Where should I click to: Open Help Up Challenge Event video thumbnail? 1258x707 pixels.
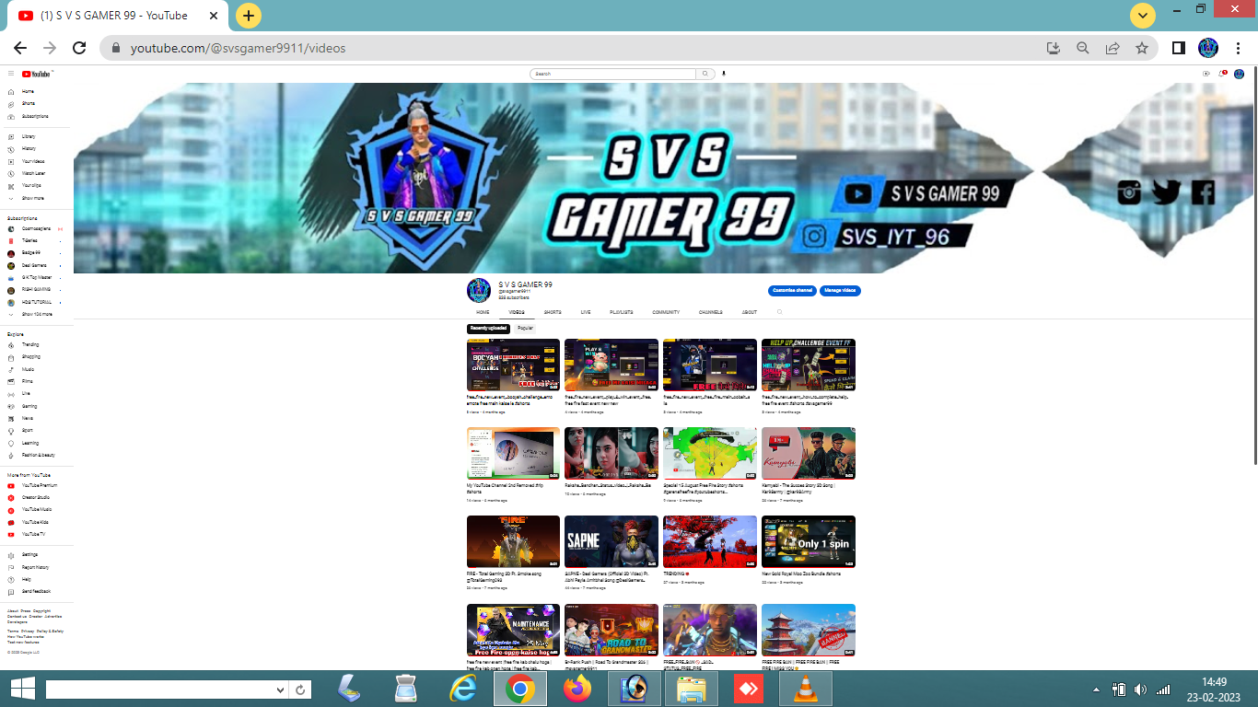pyautogui.click(x=809, y=365)
